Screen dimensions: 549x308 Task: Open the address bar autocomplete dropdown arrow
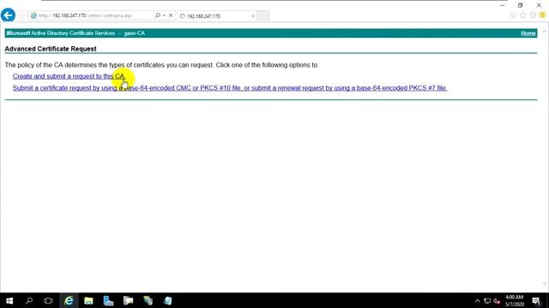point(164,15)
